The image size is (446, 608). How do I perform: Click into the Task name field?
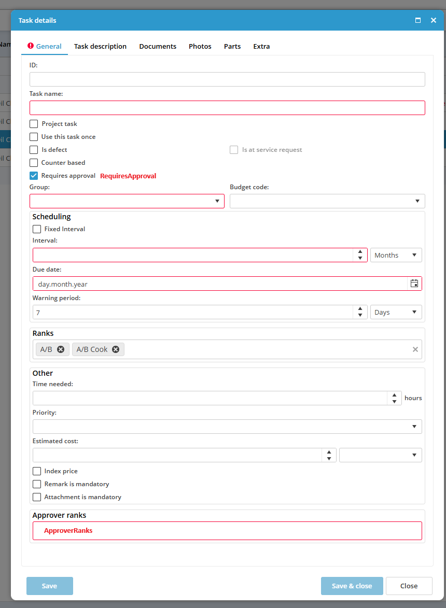tap(227, 108)
